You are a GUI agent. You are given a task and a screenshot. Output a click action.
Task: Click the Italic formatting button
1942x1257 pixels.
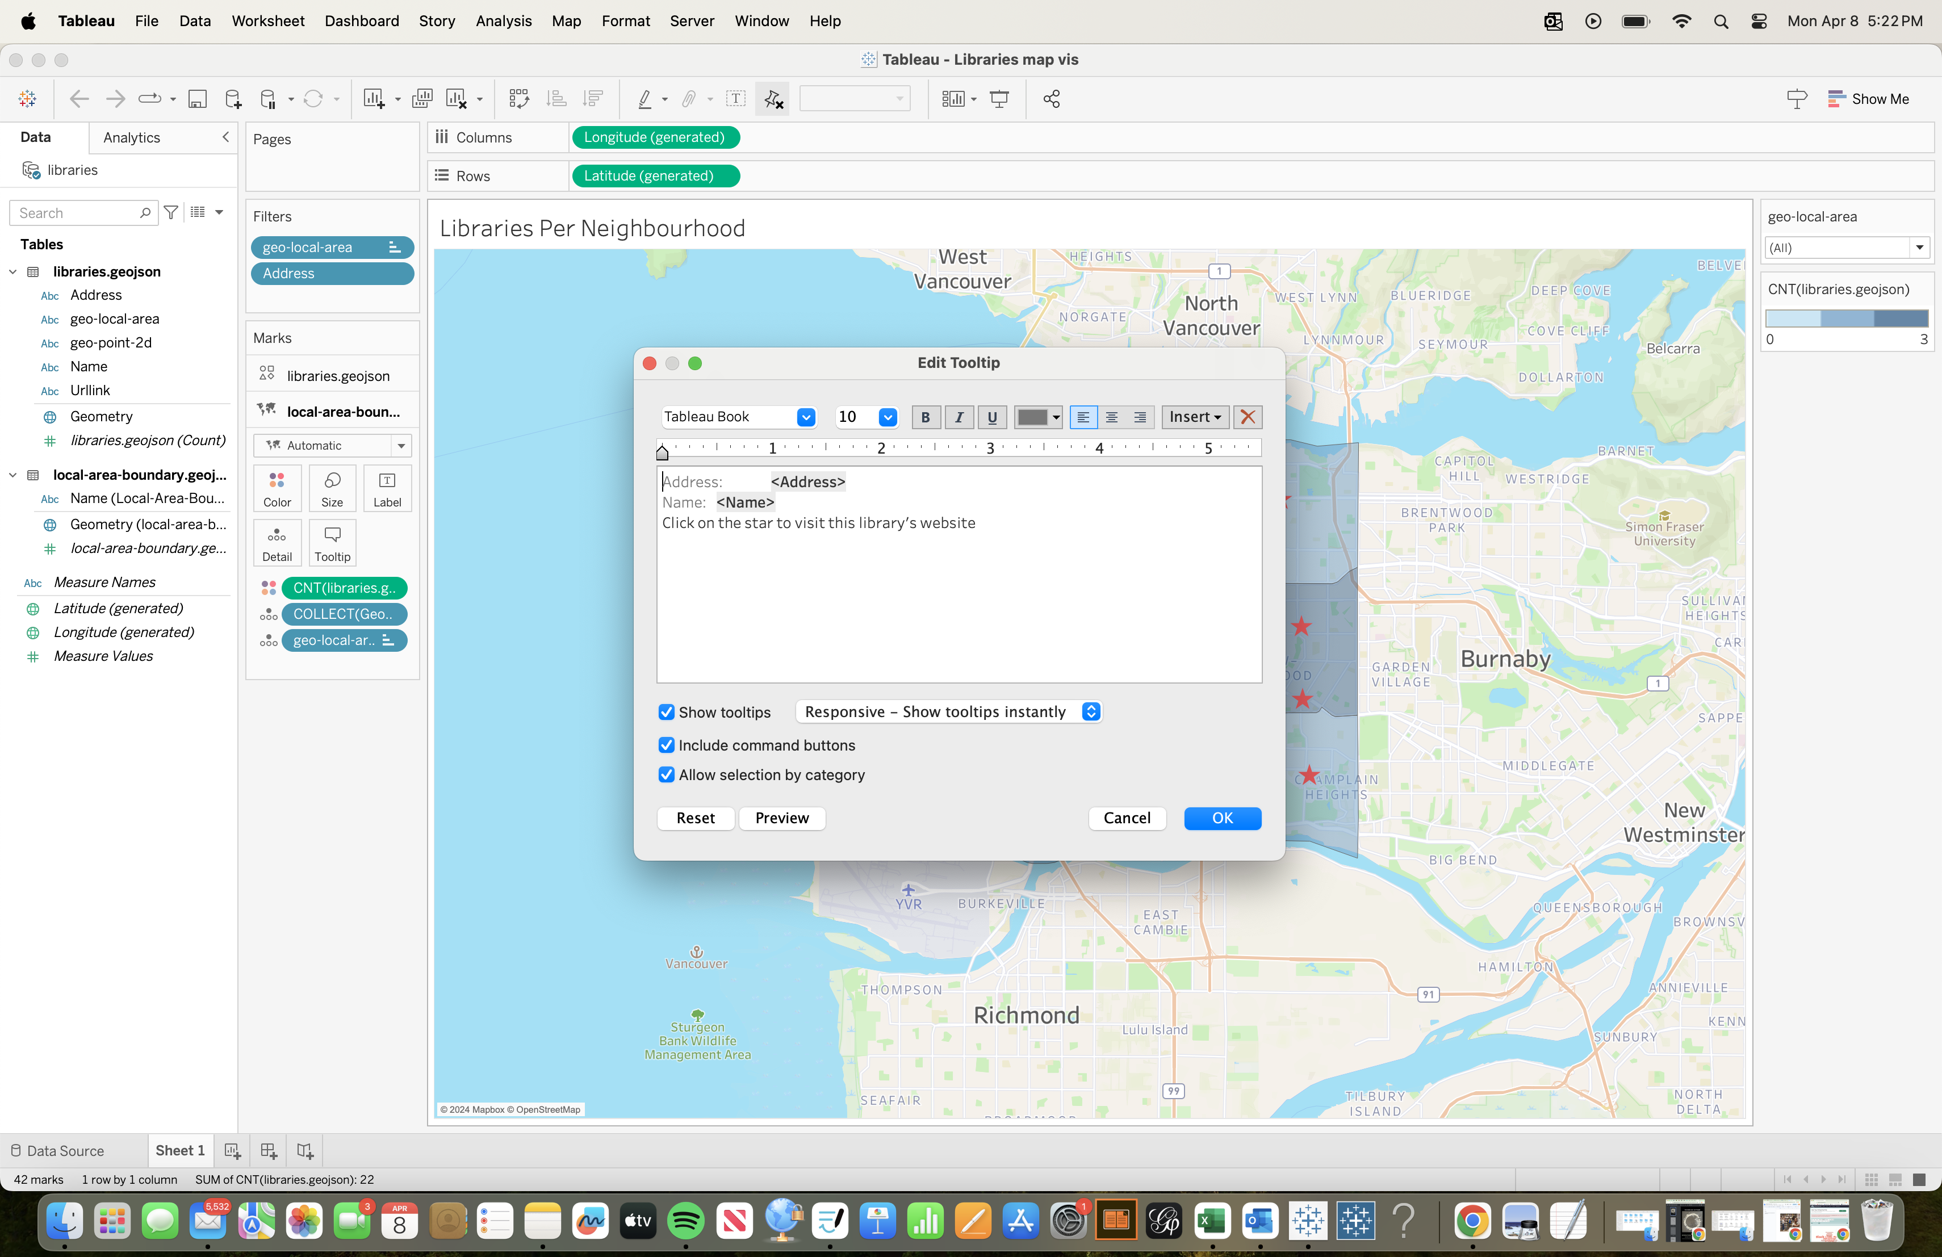pos(959,417)
